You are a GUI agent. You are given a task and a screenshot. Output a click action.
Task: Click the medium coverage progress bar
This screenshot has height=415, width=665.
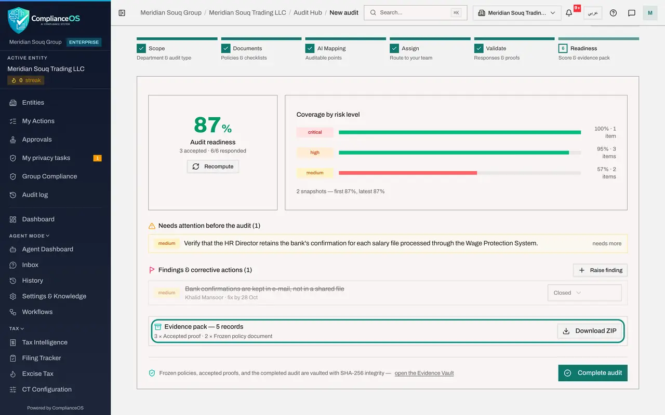point(460,173)
